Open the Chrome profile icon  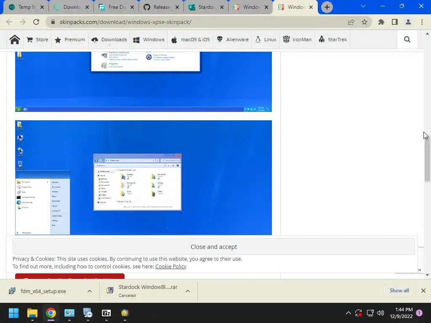[408, 22]
